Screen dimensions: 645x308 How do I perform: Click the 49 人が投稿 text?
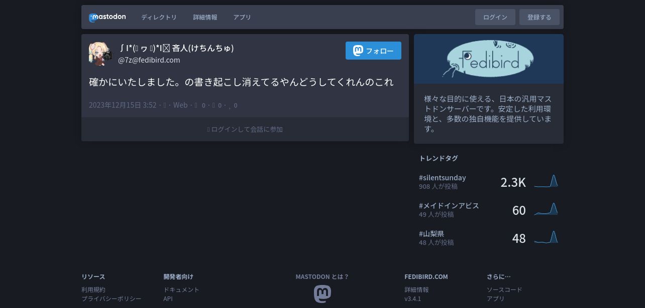[x=436, y=214]
